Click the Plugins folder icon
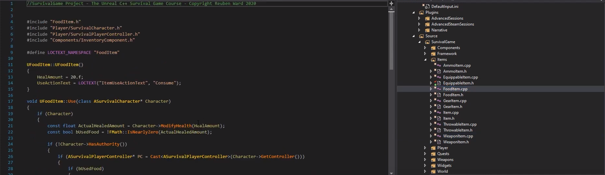 pos(421,12)
